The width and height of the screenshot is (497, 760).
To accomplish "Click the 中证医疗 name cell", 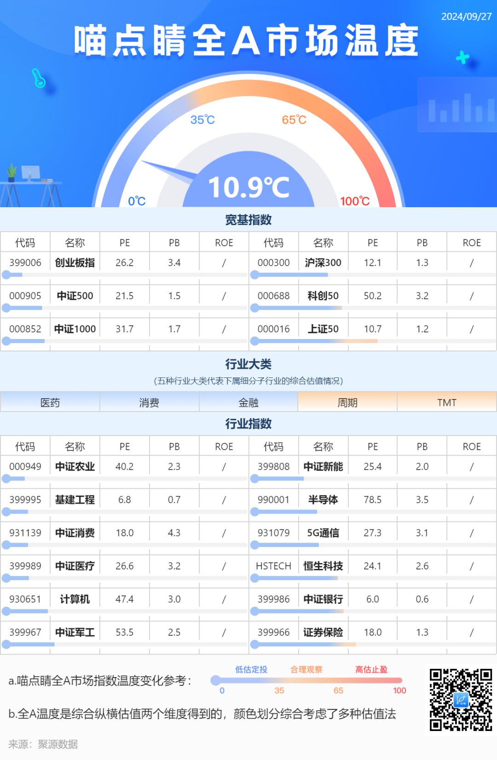I will tap(75, 566).
